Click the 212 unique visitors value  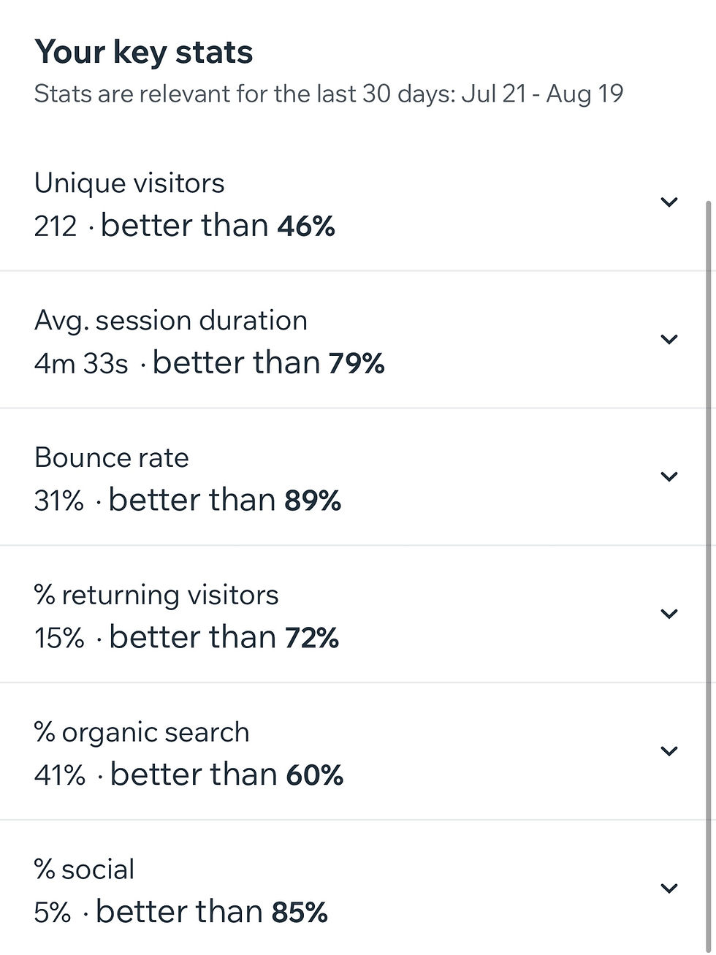57,225
